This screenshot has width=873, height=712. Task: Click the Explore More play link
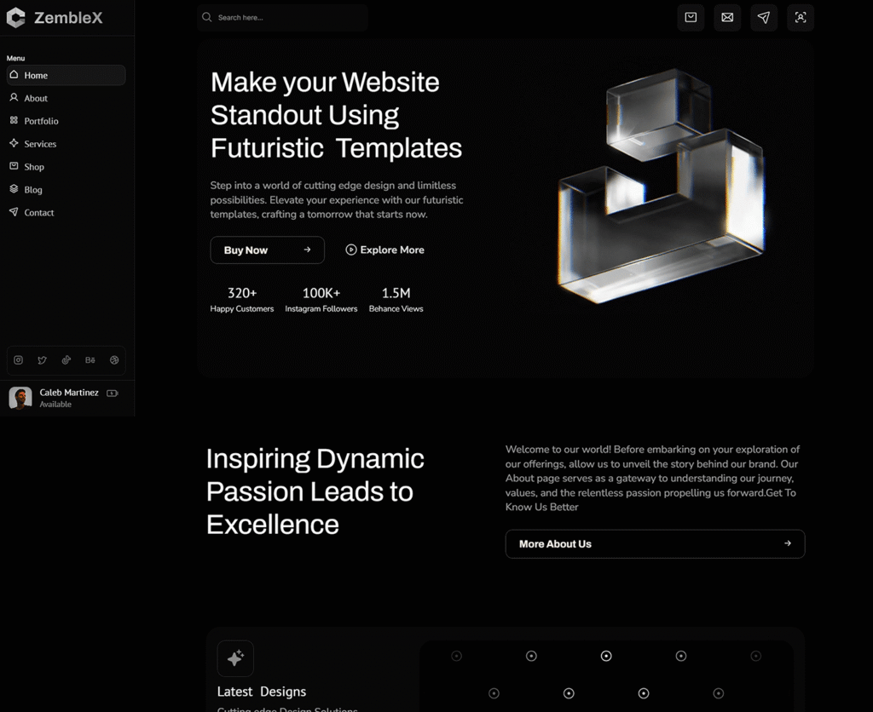pos(384,250)
